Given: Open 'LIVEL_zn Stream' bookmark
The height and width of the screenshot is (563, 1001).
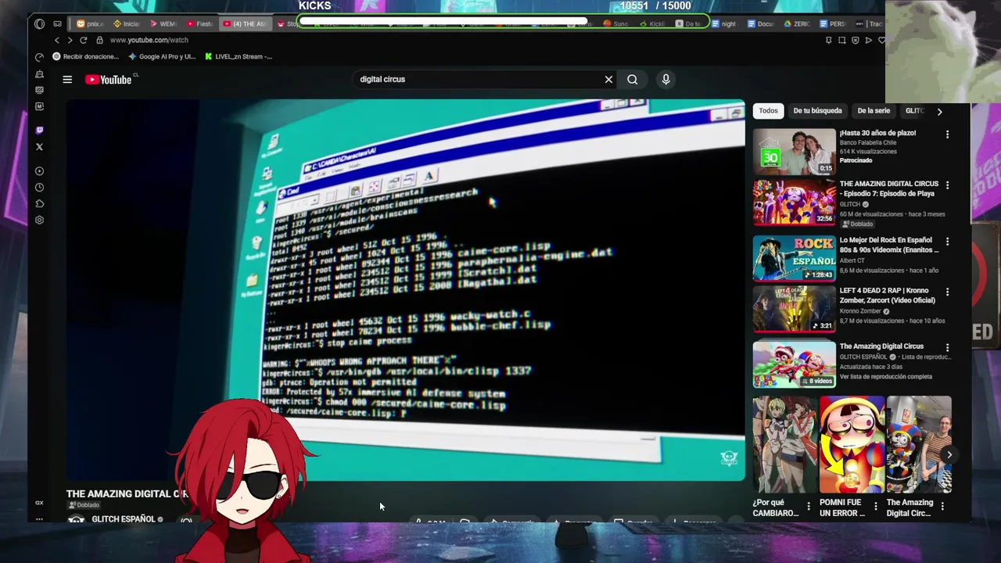Looking at the screenshot, I should tap(239, 56).
